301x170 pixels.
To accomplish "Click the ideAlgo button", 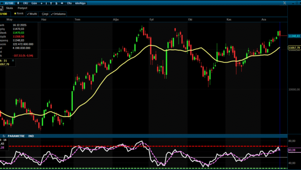I will pos(80,3).
